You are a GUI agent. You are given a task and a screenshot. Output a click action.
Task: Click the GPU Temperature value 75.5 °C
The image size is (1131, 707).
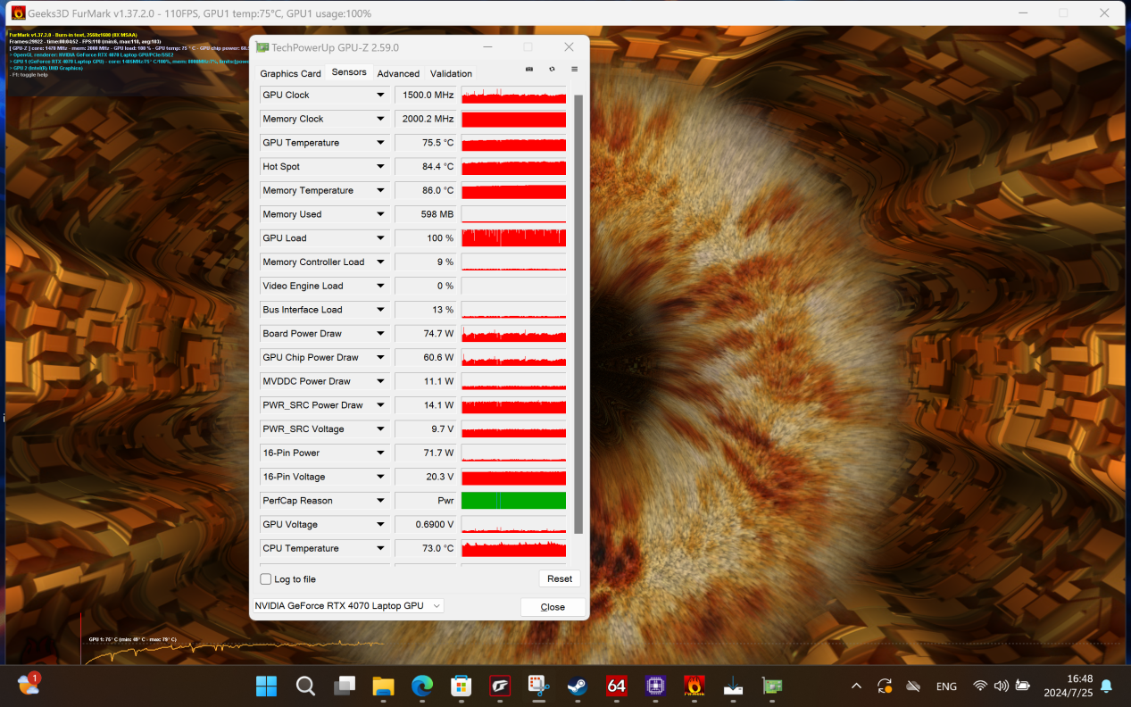(425, 143)
